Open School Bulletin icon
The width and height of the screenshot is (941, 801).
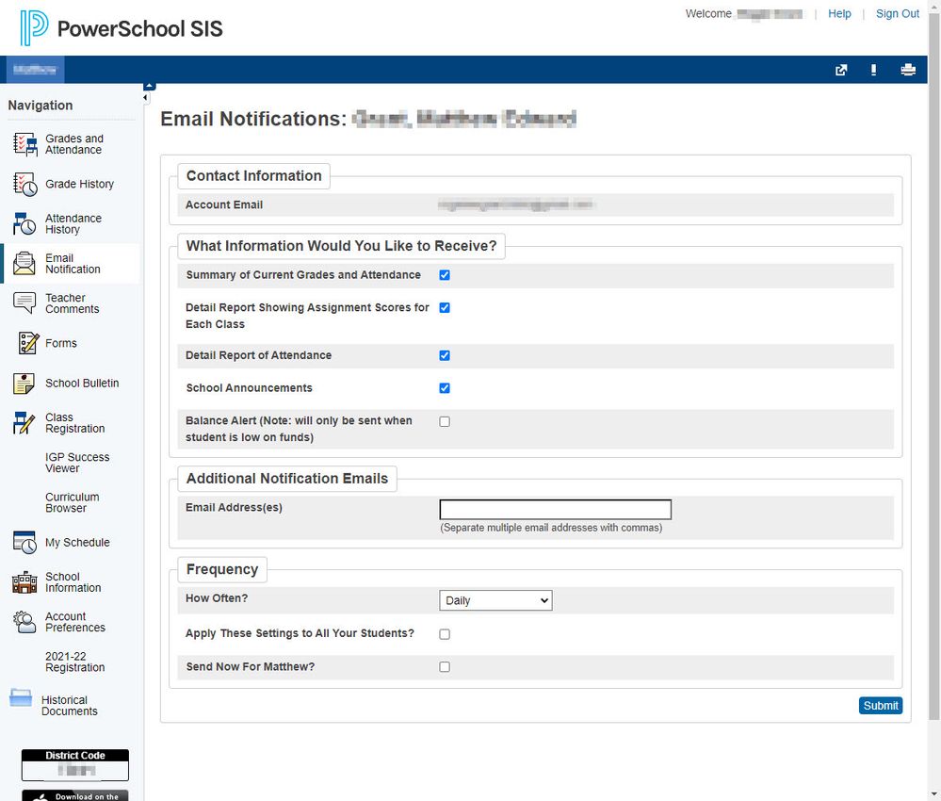tap(24, 384)
